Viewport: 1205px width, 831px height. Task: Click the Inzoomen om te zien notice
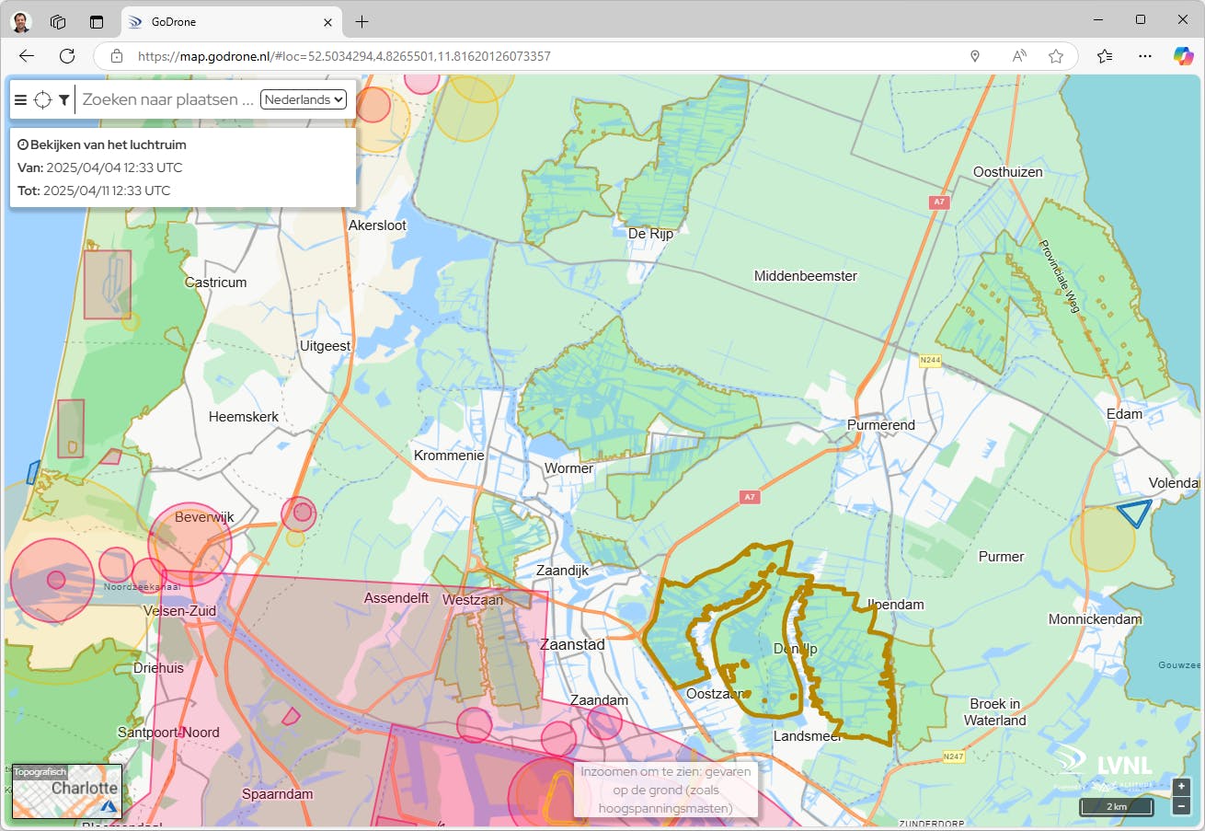(x=666, y=790)
